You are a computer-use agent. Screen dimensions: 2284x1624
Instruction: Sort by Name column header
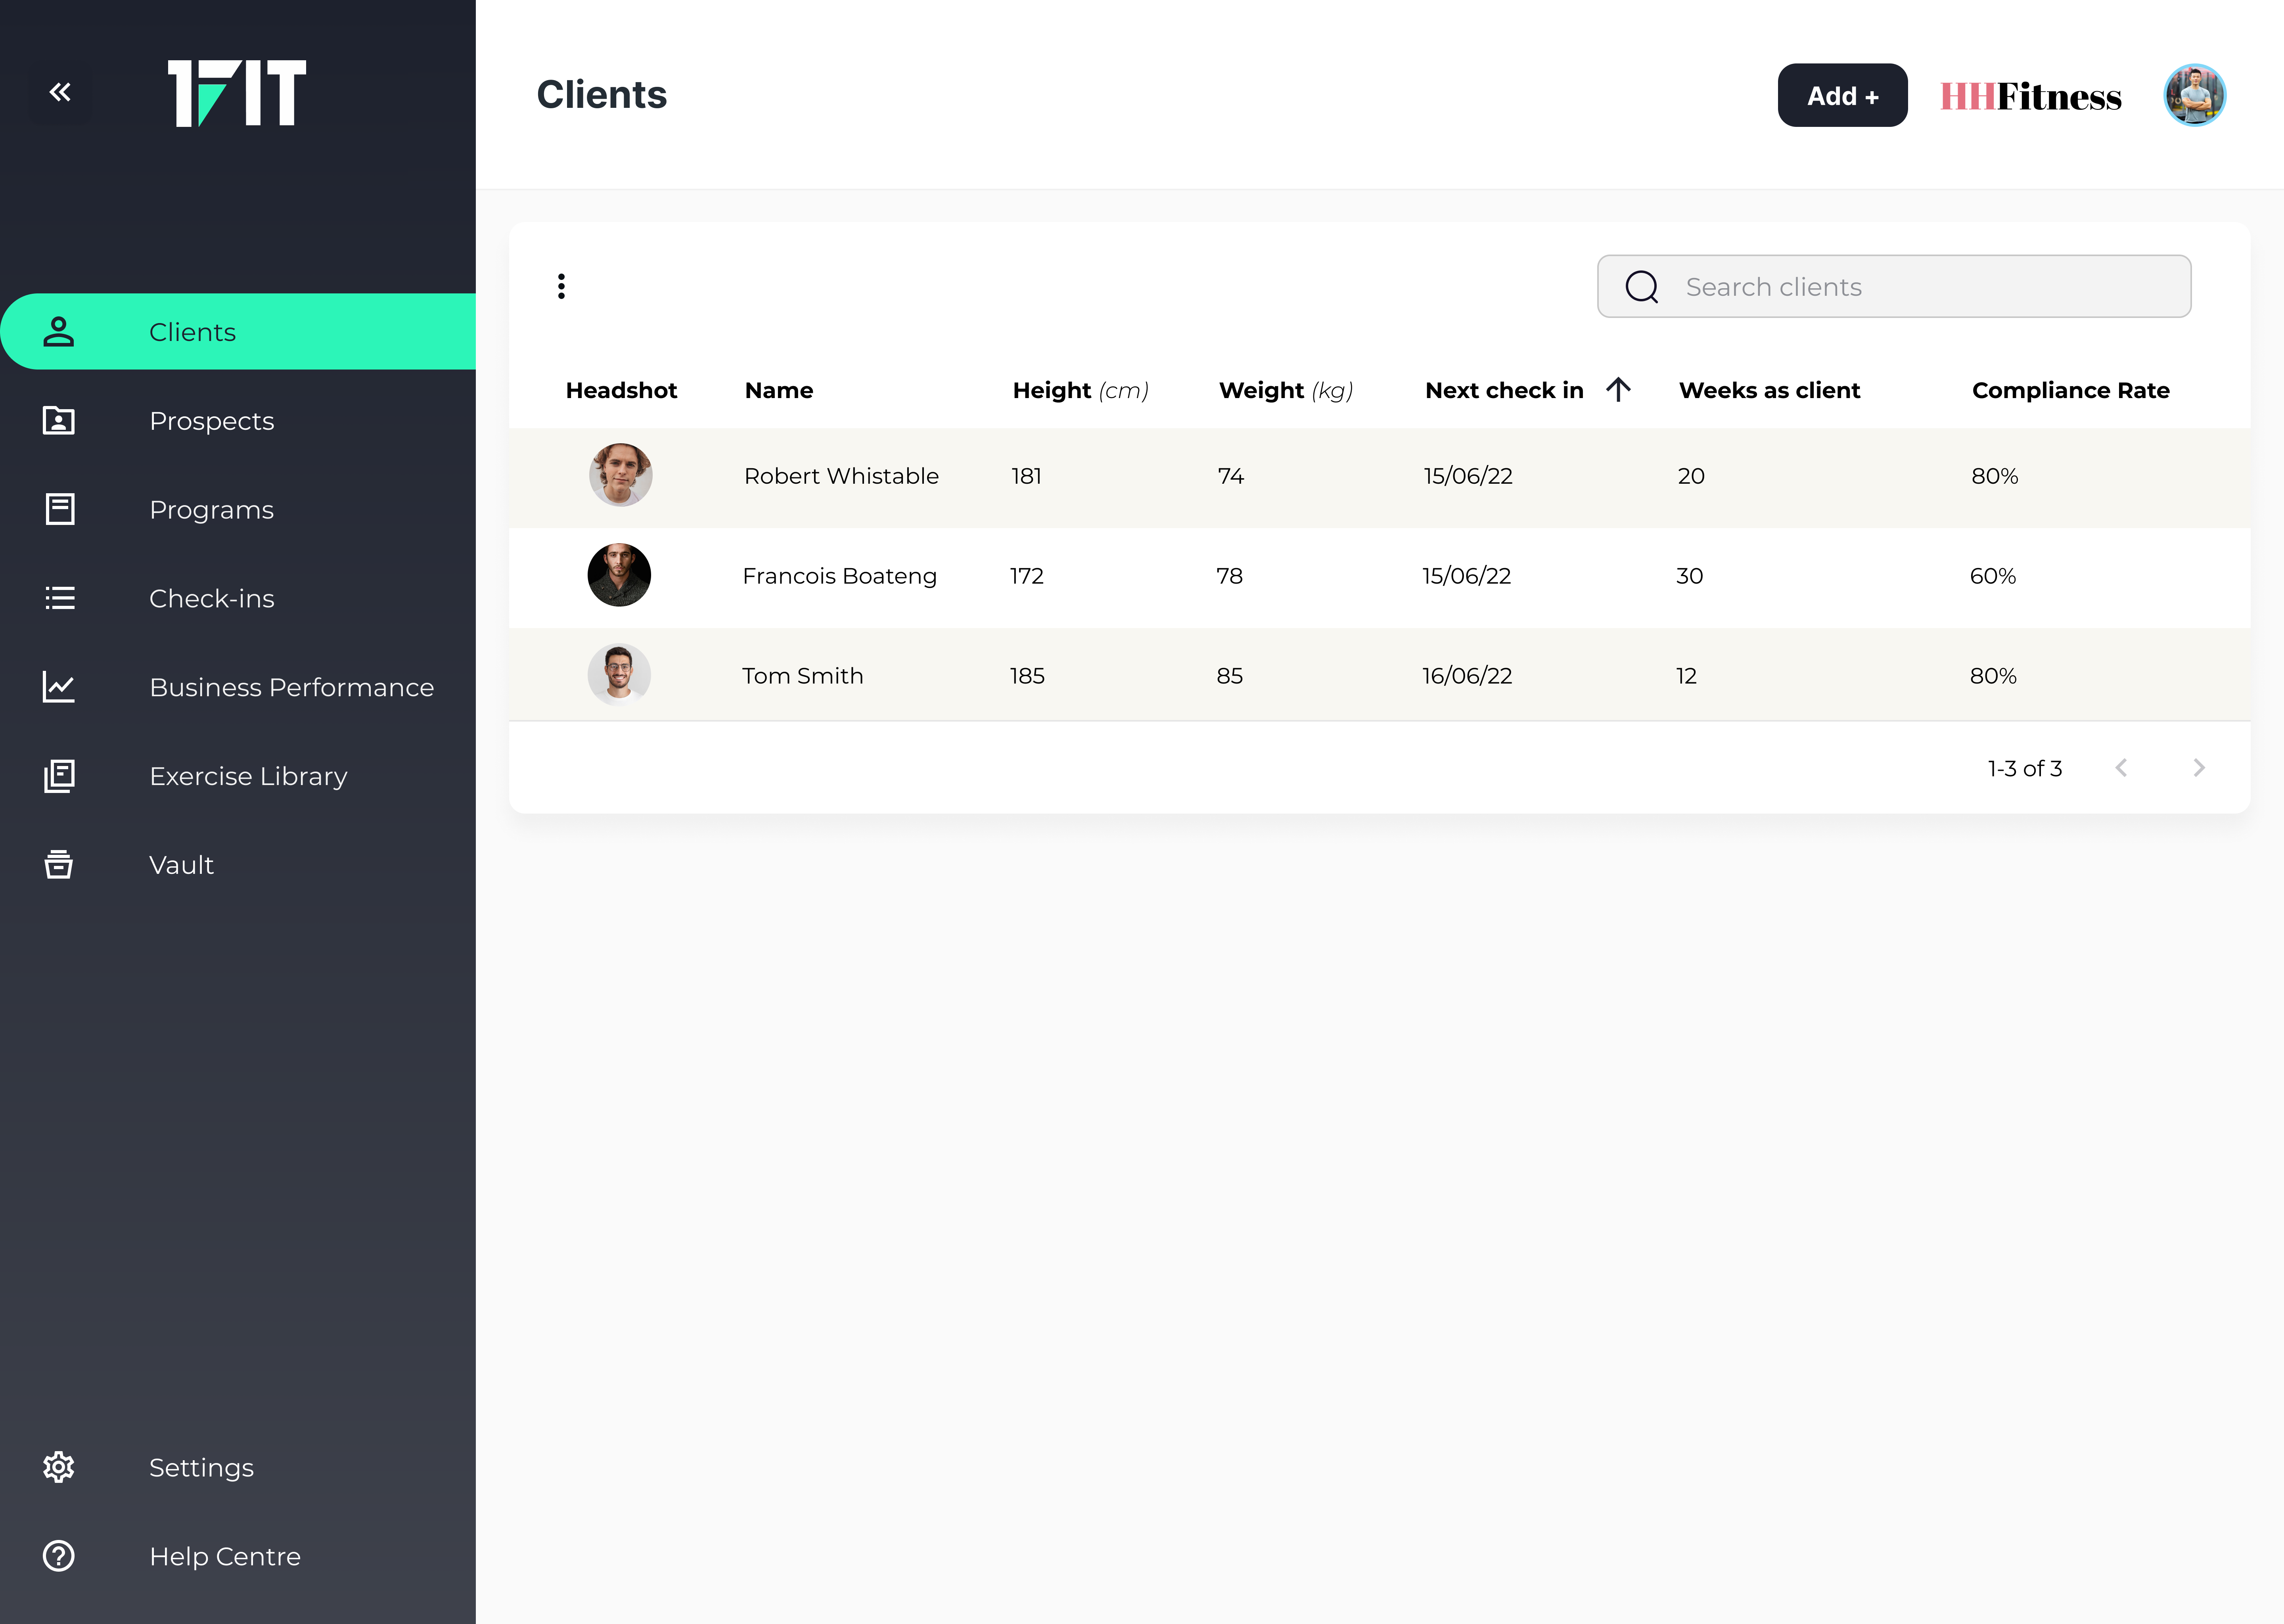pyautogui.click(x=779, y=390)
